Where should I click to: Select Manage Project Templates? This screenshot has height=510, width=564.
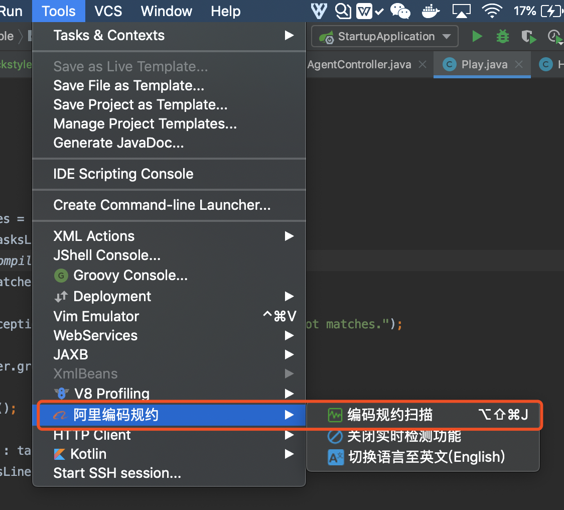pyautogui.click(x=145, y=124)
